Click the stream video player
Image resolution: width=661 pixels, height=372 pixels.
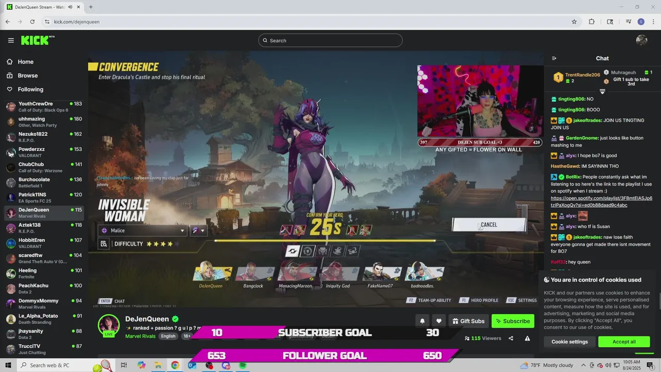click(316, 179)
